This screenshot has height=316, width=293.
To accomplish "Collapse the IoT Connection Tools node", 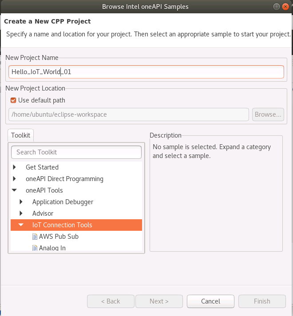I will click(x=21, y=225).
